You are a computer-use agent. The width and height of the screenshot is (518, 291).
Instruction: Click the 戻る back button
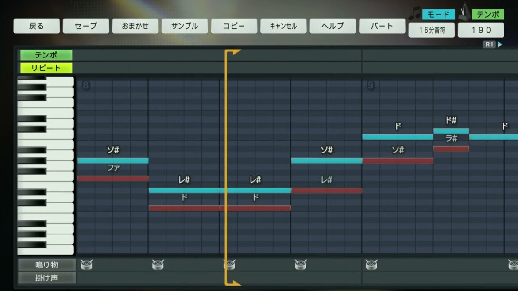coord(37,26)
